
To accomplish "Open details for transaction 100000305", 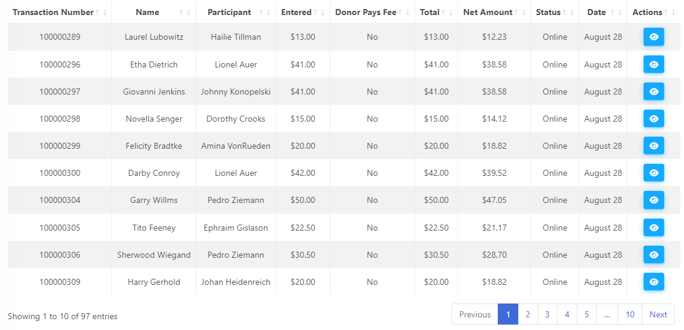I will (653, 228).
